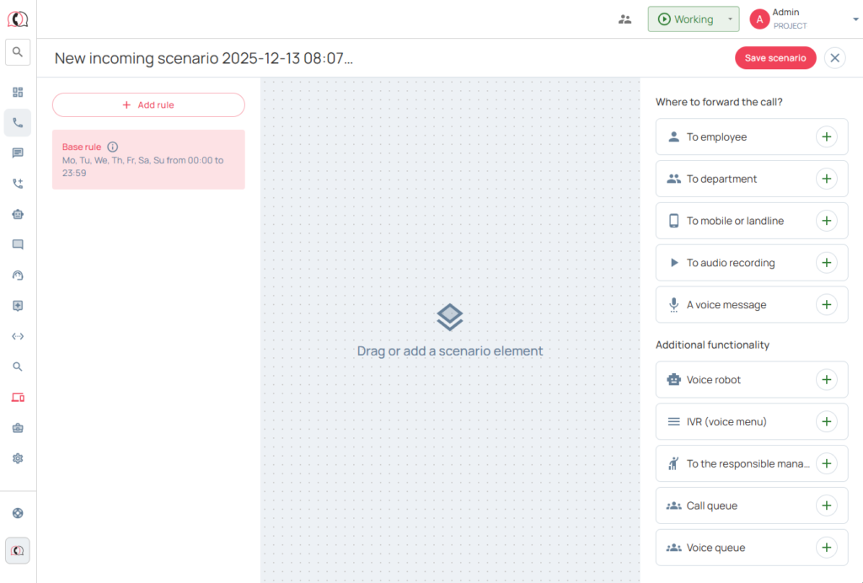Open the dashboard icon in the sidebar

coord(18,92)
